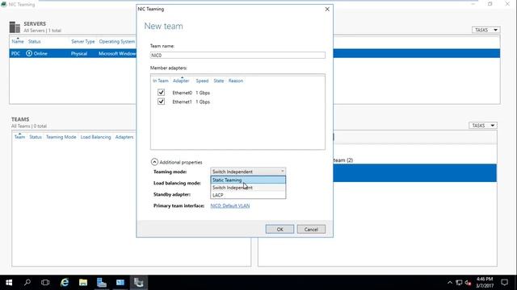Show hidden system tray icons
The image size is (517, 290).
coord(450,283)
